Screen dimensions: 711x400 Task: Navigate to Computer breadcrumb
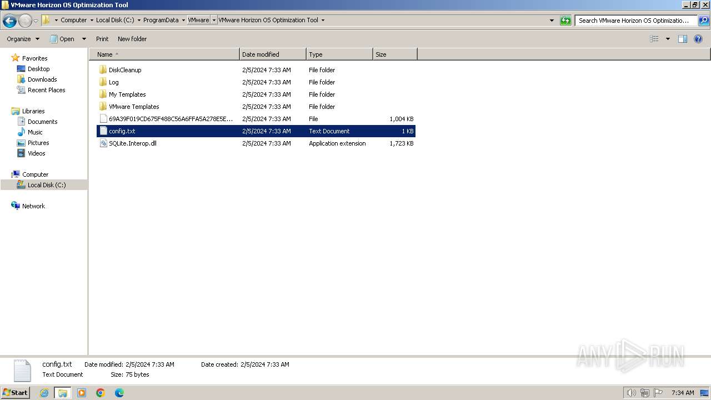[x=74, y=20]
